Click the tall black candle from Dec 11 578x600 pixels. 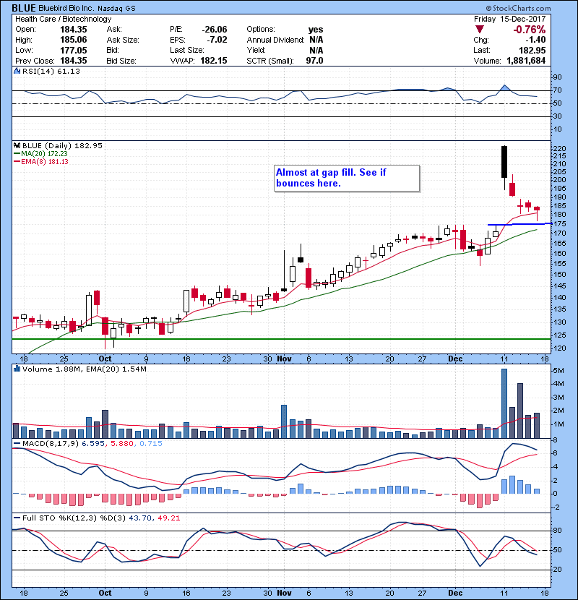[x=504, y=162]
